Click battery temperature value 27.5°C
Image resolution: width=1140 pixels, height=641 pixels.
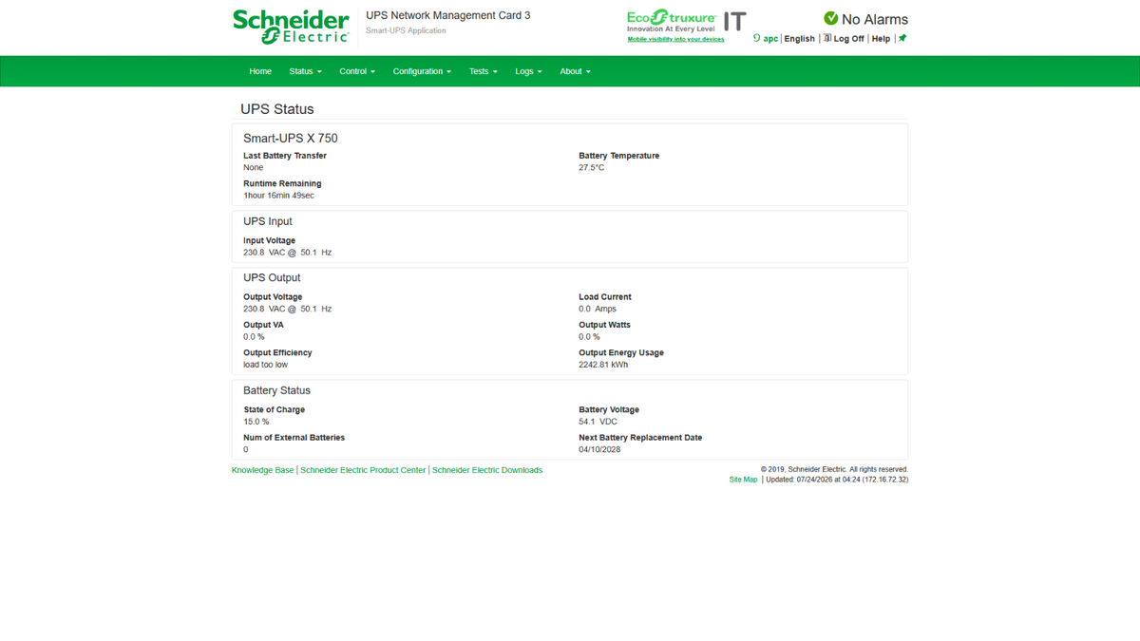coord(591,168)
